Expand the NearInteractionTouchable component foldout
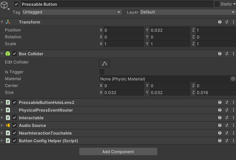The image size is (236, 160). (x=2, y=133)
